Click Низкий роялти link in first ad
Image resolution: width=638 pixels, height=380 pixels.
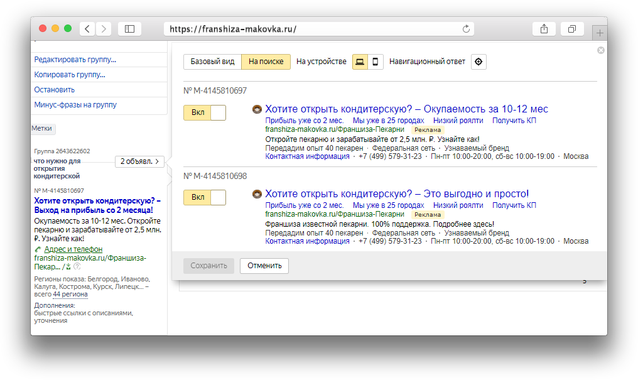pyautogui.click(x=458, y=121)
